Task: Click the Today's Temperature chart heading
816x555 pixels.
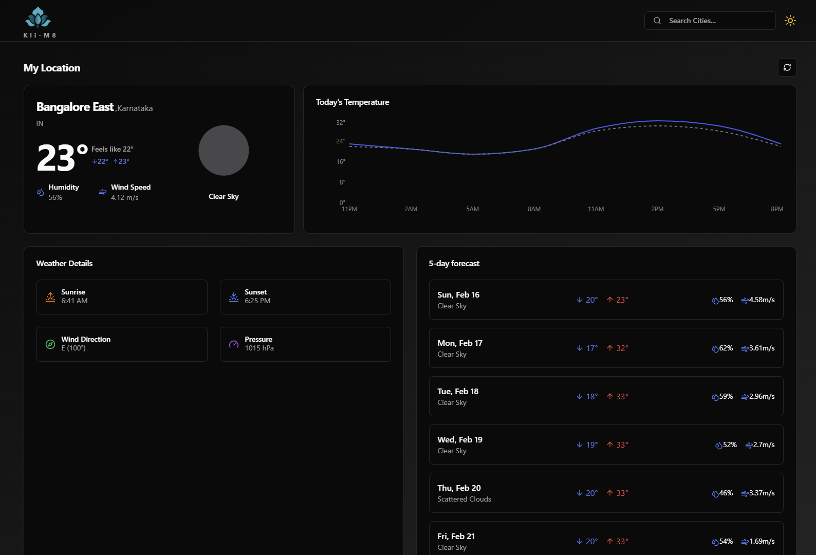Action: click(353, 102)
